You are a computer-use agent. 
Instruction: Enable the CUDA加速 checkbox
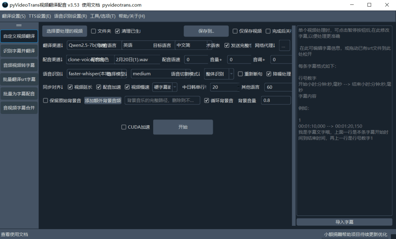tap(124, 127)
